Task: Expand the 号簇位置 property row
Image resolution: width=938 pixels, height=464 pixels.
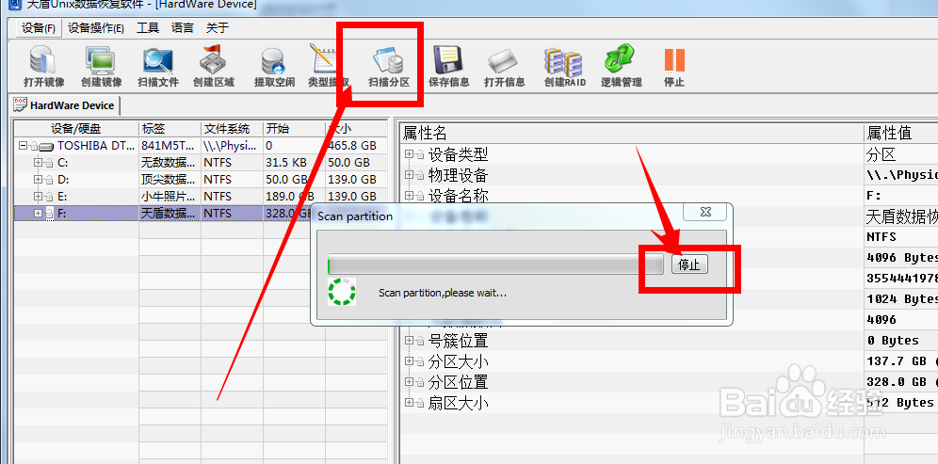Action: click(409, 340)
